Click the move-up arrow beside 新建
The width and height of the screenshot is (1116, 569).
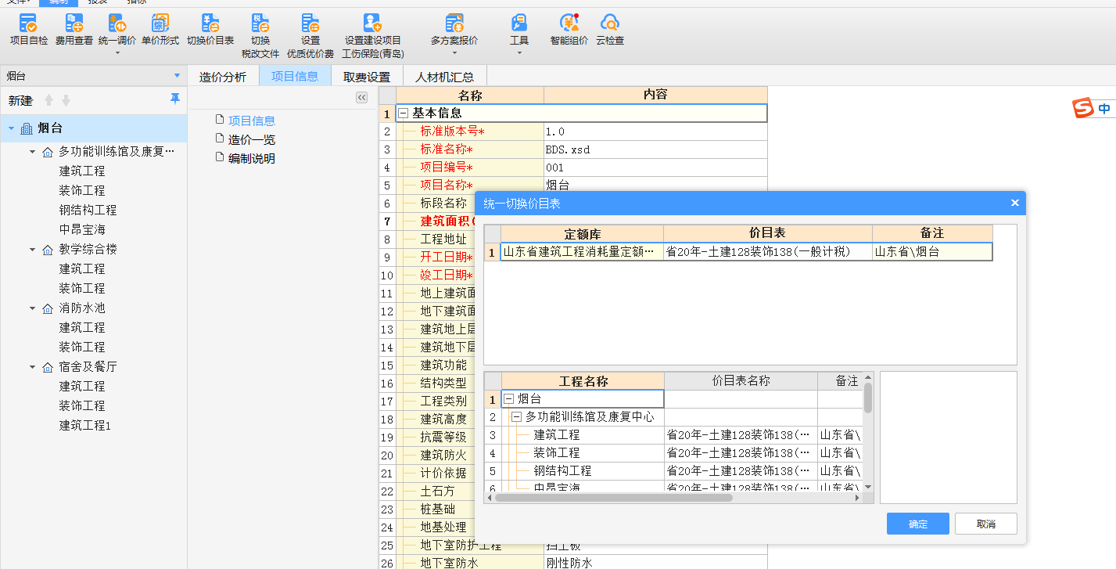coord(49,100)
